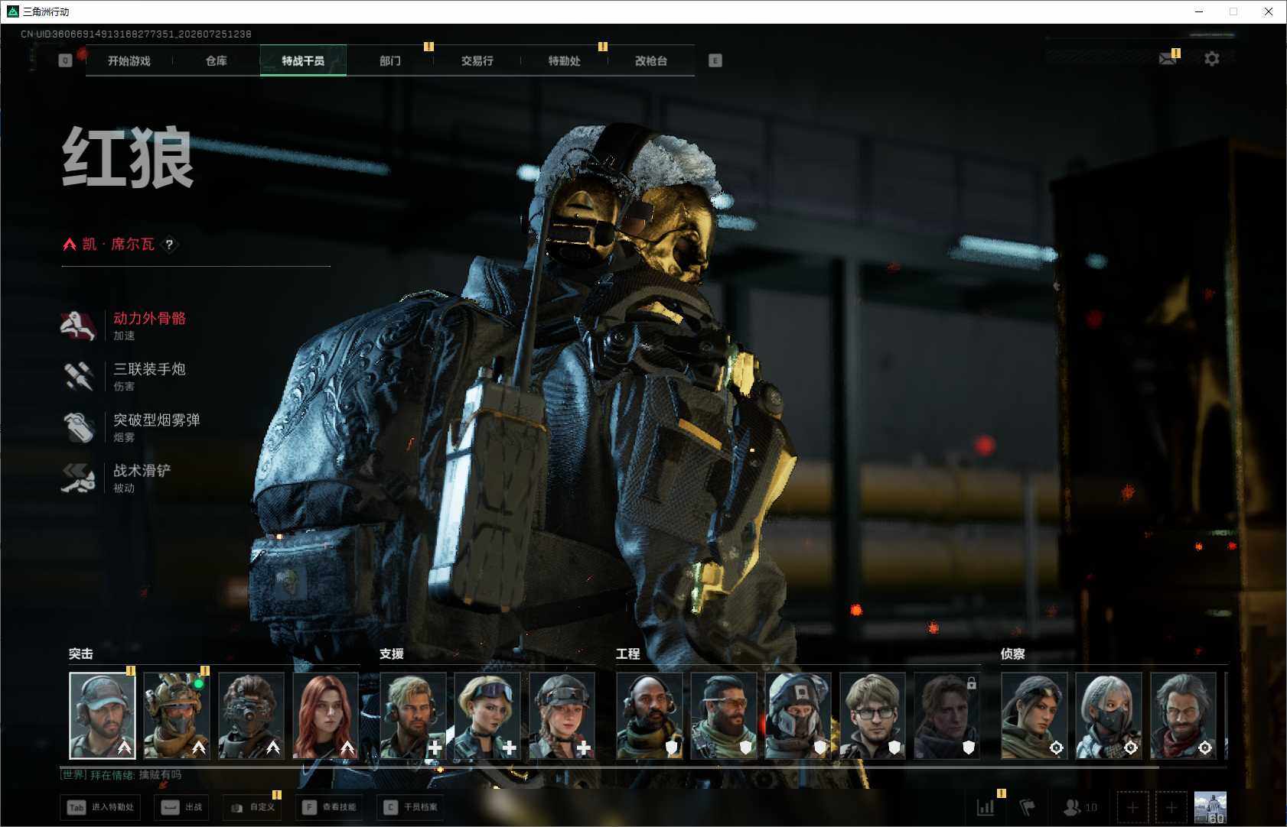Click the operator list horizontal scrollbar
The height and width of the screenshot is (827, 1287).
click(610, 767)
